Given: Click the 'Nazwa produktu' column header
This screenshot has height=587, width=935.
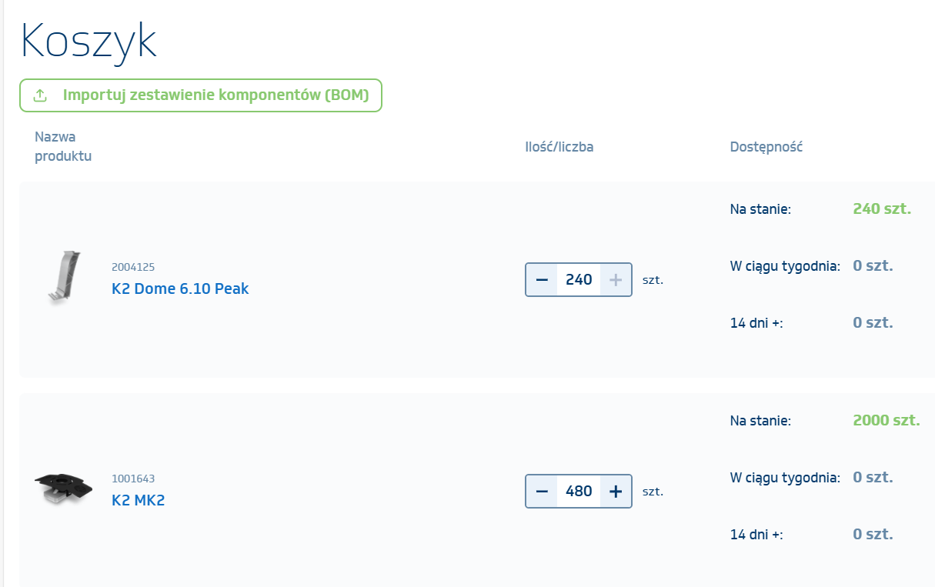Looking at the screenshot, I should pos(63,146).
